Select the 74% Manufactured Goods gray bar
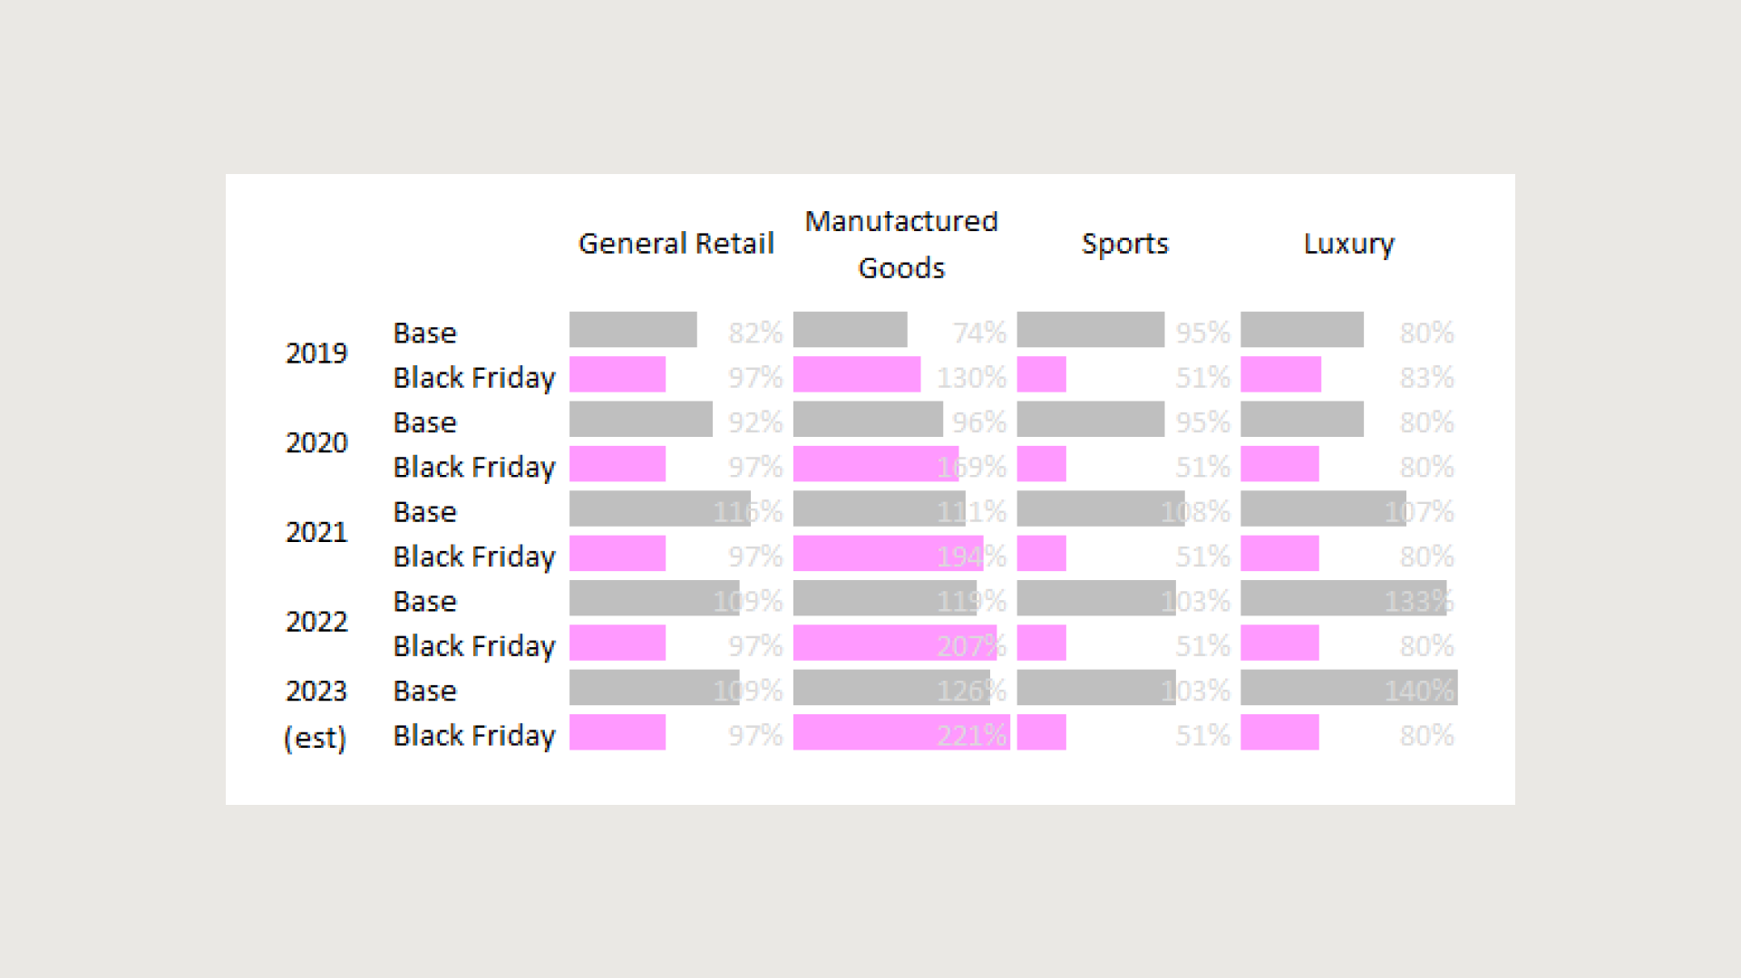 point(850,331)
